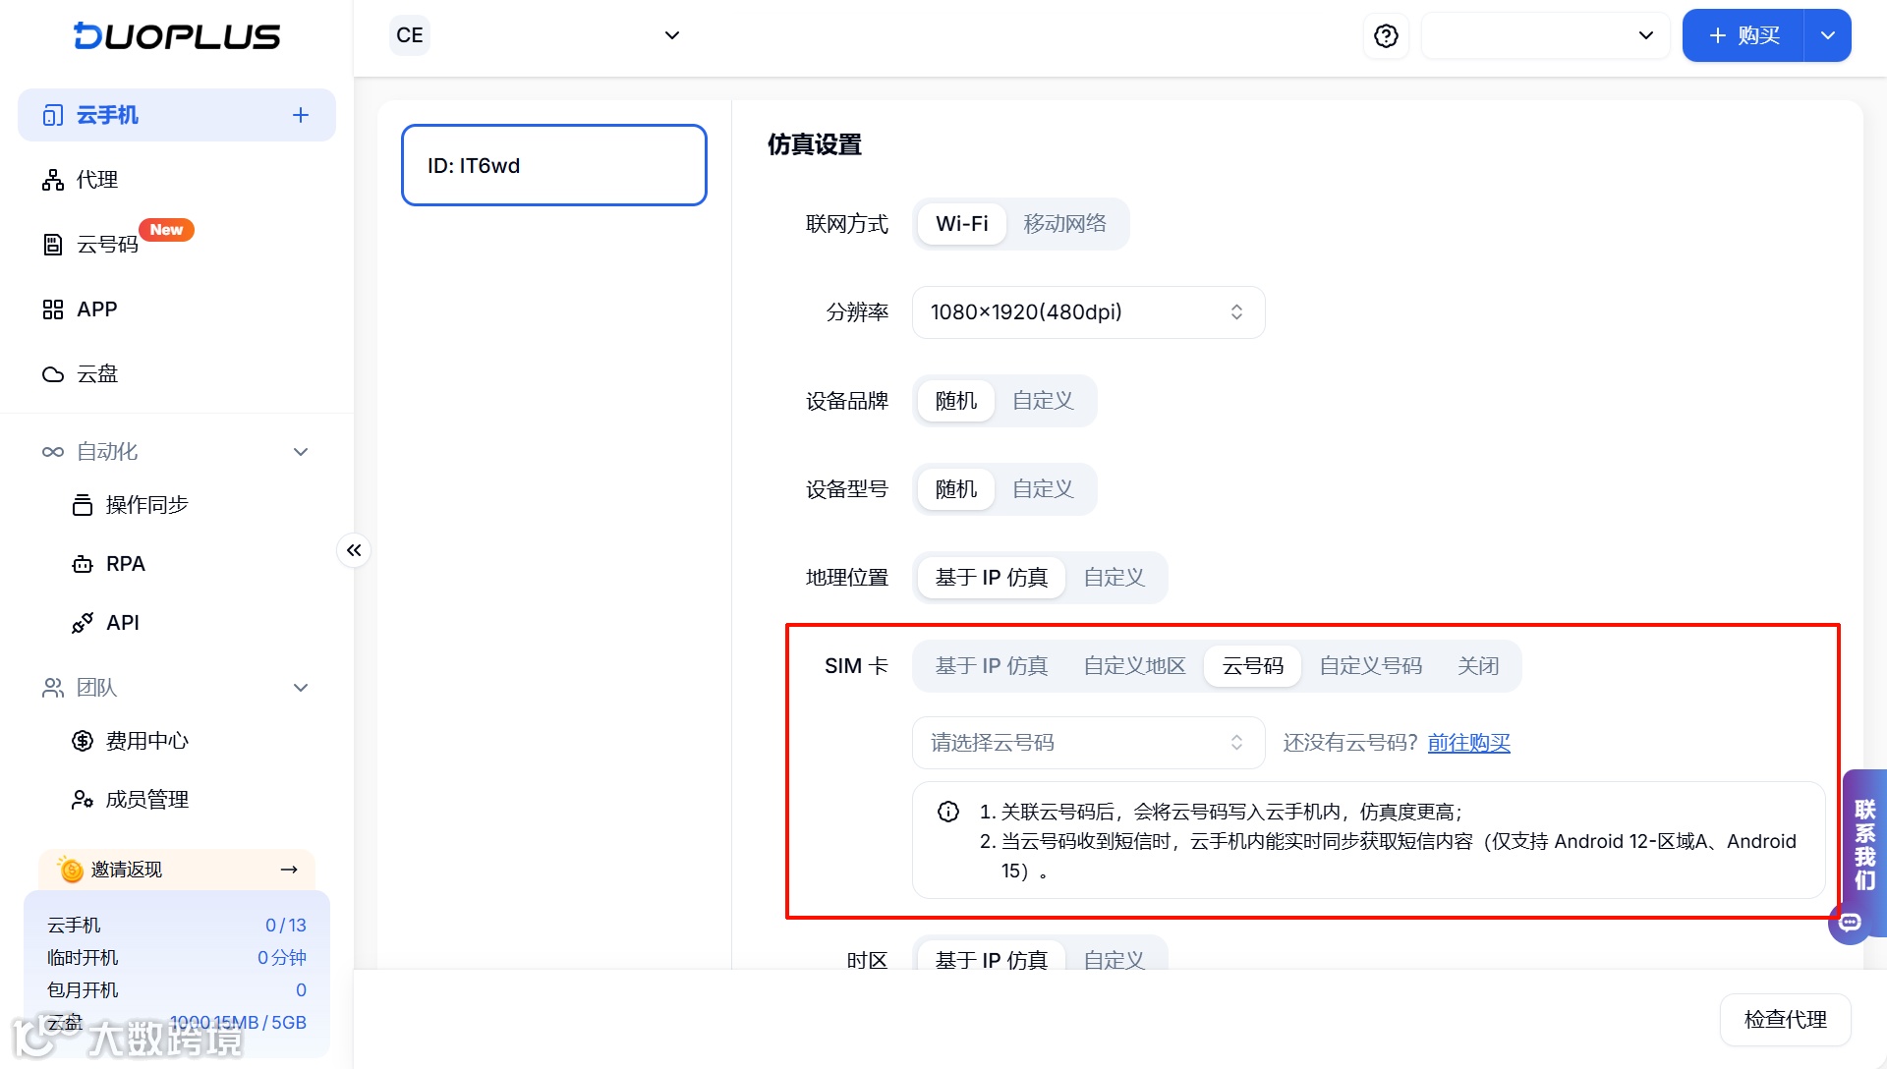Viewport: 1887px width, 1069px height.
Task: Select the 自定义号码 SIM card tab
Action: (x=1370, y=666)
